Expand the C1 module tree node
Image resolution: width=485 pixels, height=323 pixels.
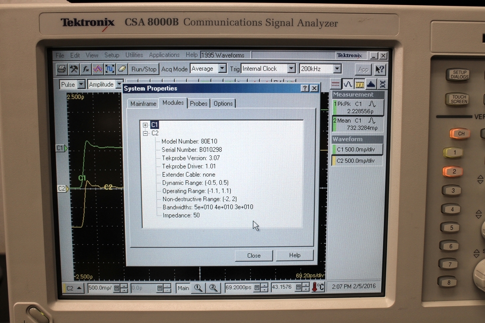(x=145, y=125)
